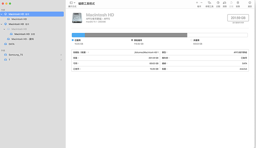Viewport: 256px width, 148px height.
Task: Click the sidebar view (顯示方式) icon
Action: click(x=71, y=2)
